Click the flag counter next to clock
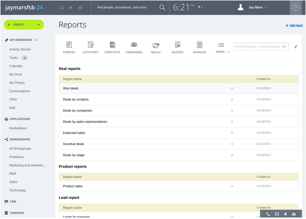 click(200, 7)
